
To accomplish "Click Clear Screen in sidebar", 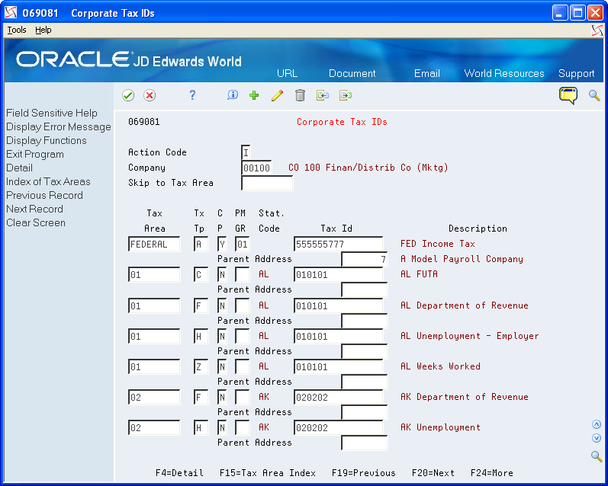I will pyautogui.click(x=36, y=222).
